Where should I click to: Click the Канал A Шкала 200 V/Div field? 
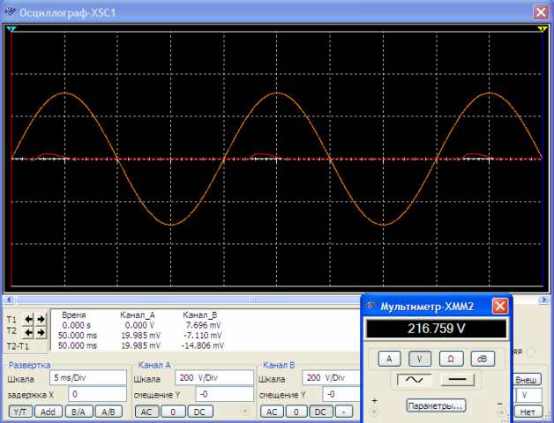click(x=214, y=377)
